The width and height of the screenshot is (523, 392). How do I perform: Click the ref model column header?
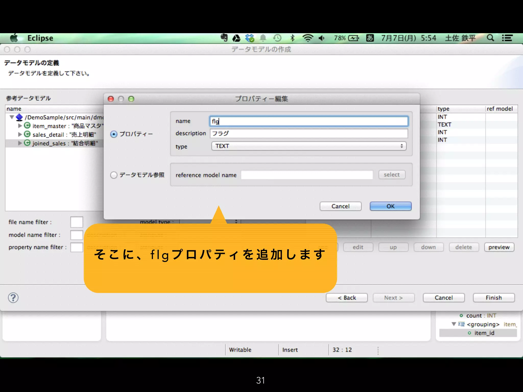[501, 109]
